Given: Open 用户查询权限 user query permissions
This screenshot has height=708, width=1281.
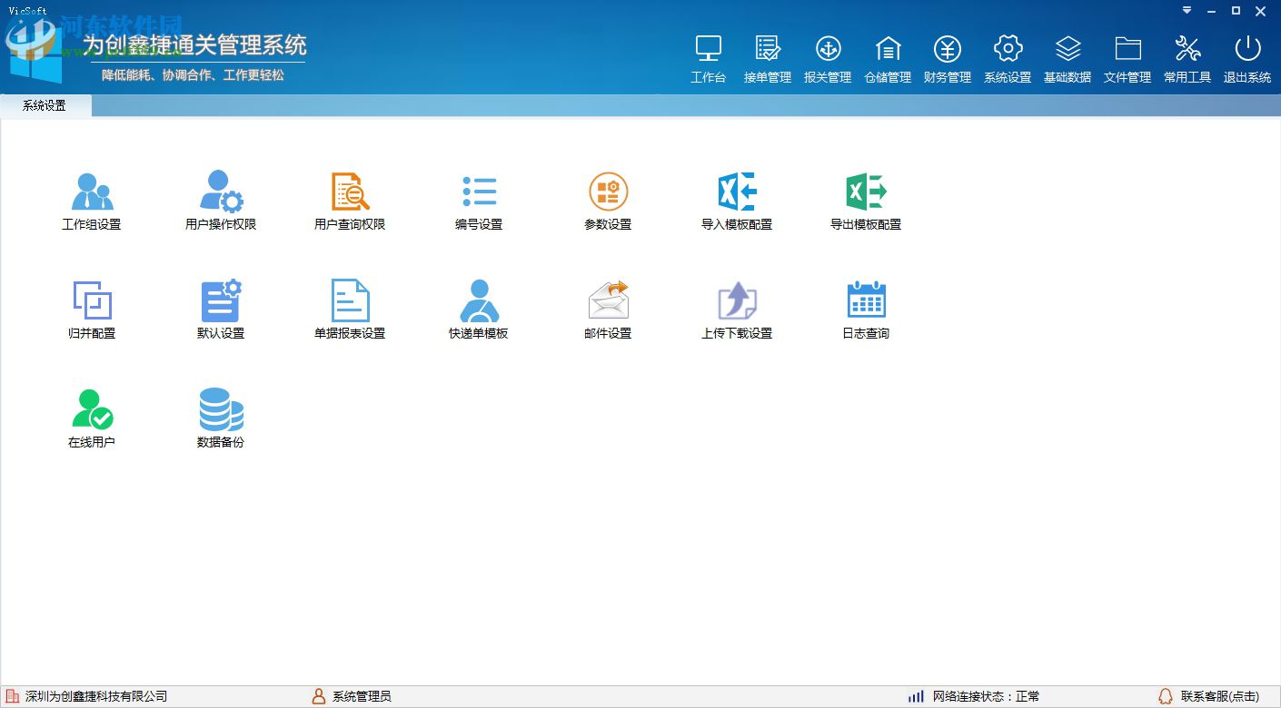Looking at the screenshot, I should (x=350, y=202).
